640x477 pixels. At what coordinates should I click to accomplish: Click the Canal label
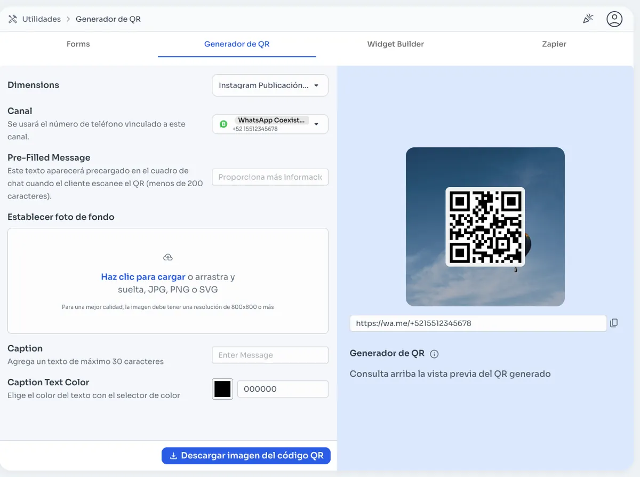[x=20, y=111]
